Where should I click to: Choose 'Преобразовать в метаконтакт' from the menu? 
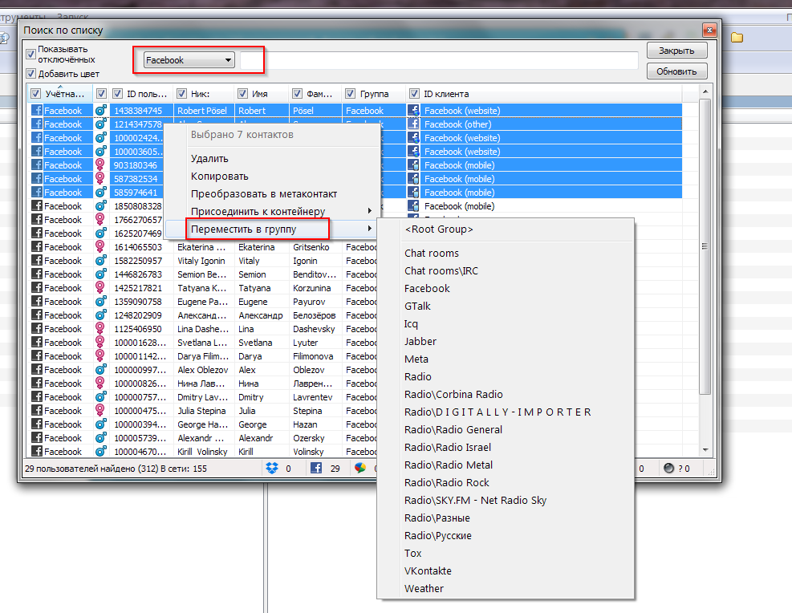[x=264, y=193]
